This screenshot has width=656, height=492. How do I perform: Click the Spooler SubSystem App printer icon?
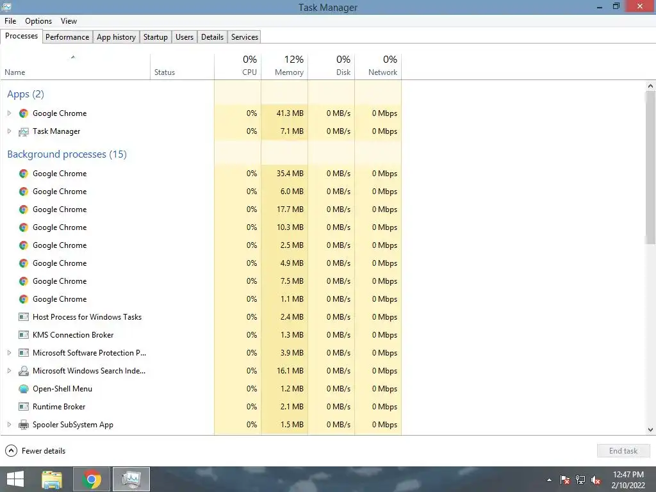(x=24, y=425)
